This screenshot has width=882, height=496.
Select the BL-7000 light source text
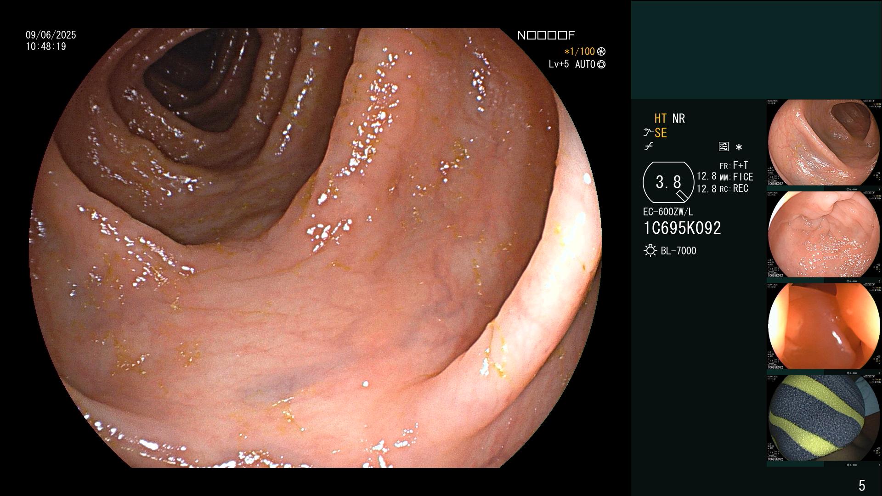(678, 251)
